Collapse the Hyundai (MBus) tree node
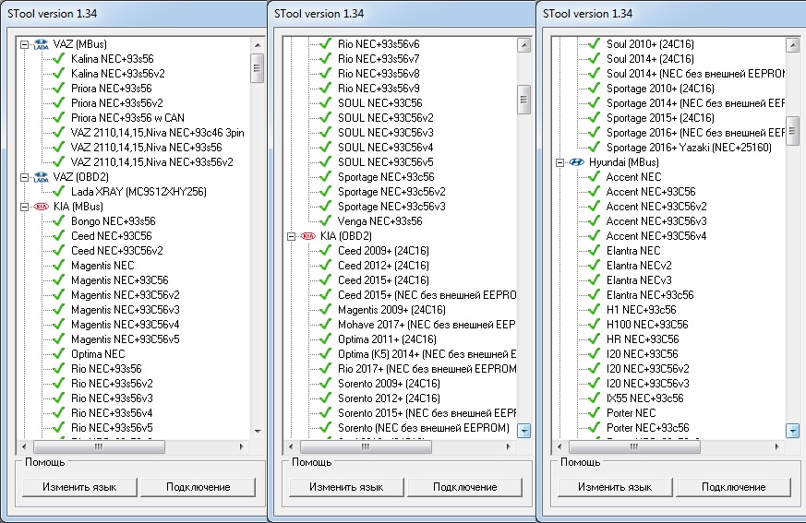 pyautogui.click(x=559, y=162)
